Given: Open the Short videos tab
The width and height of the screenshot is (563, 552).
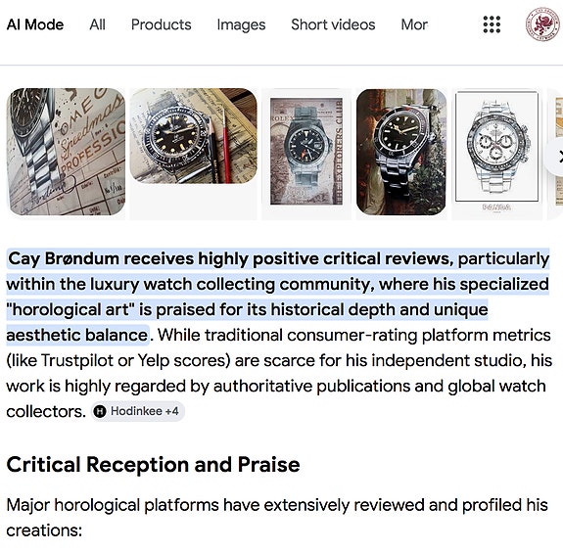Looking at the screenshot, I should [333, 24].
